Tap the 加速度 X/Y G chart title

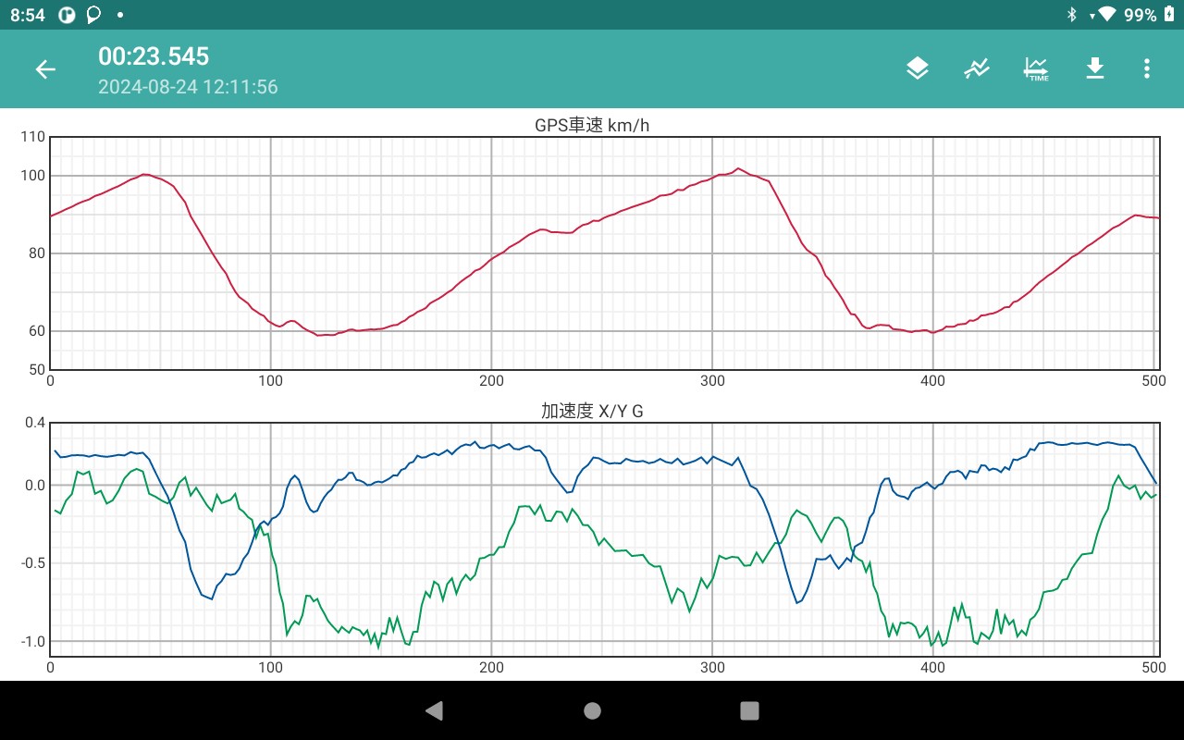pyautogui.click(x=592, y=412)
